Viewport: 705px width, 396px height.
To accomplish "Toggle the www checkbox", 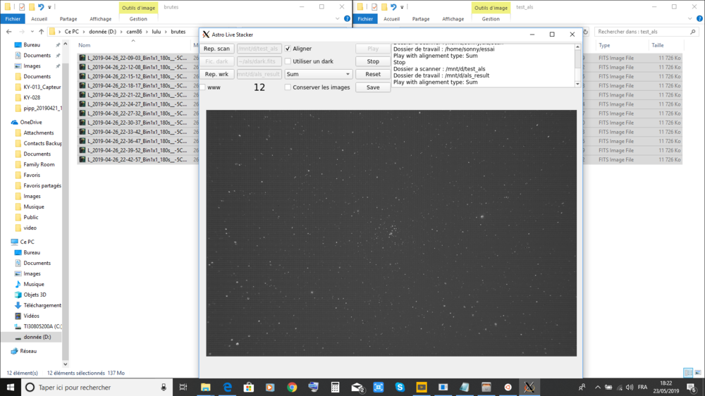I will [203, 87].
